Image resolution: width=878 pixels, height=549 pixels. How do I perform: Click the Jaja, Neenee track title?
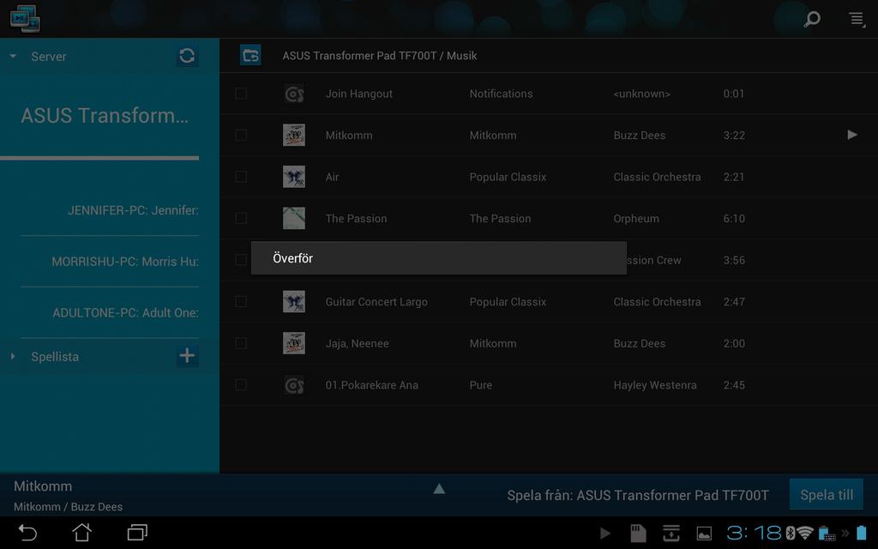(x=358, y=343)
